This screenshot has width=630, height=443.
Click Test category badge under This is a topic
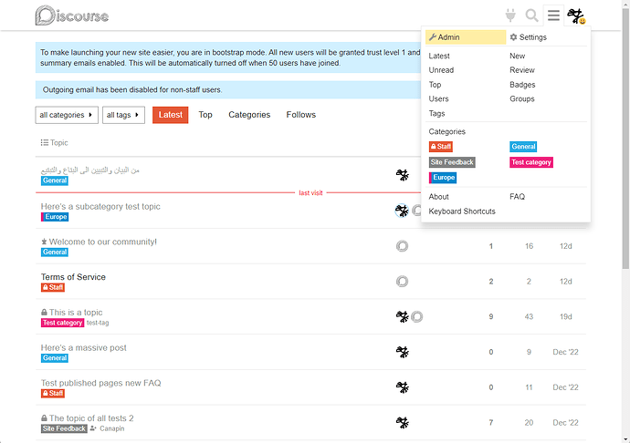tap(62, 323)
